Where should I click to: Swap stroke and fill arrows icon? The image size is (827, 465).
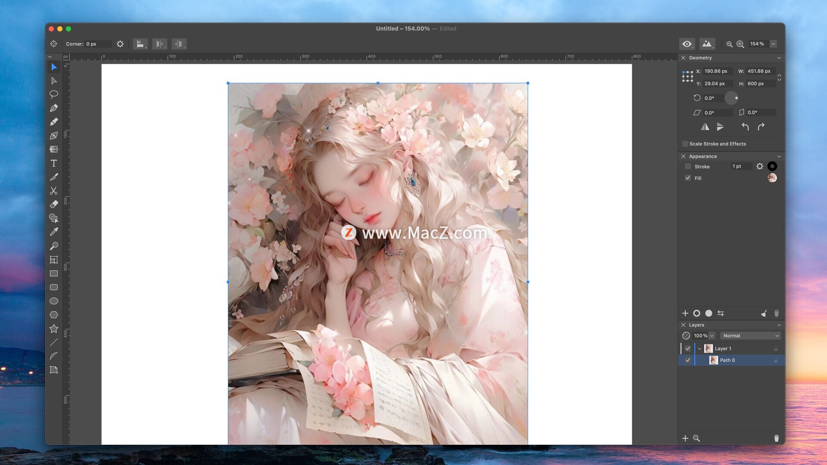[x=721, y=313]
